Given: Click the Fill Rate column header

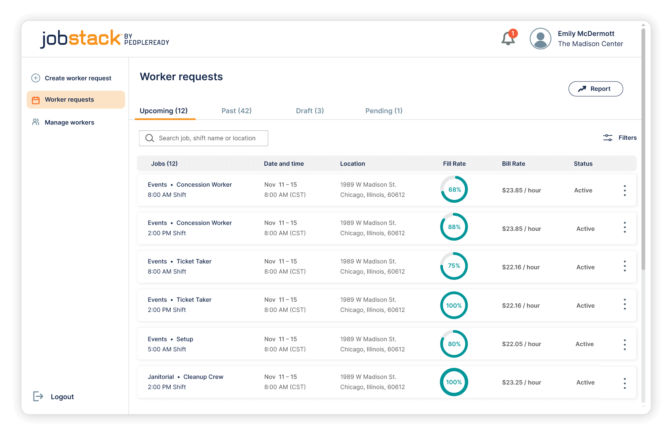Looking at the screenshot, I should [454, 164].
